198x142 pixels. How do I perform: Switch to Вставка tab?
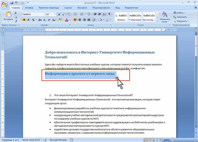[29, 8]
